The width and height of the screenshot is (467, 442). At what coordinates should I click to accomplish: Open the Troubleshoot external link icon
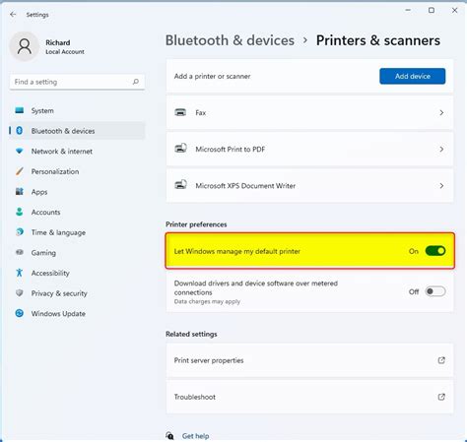coord(441,397)
